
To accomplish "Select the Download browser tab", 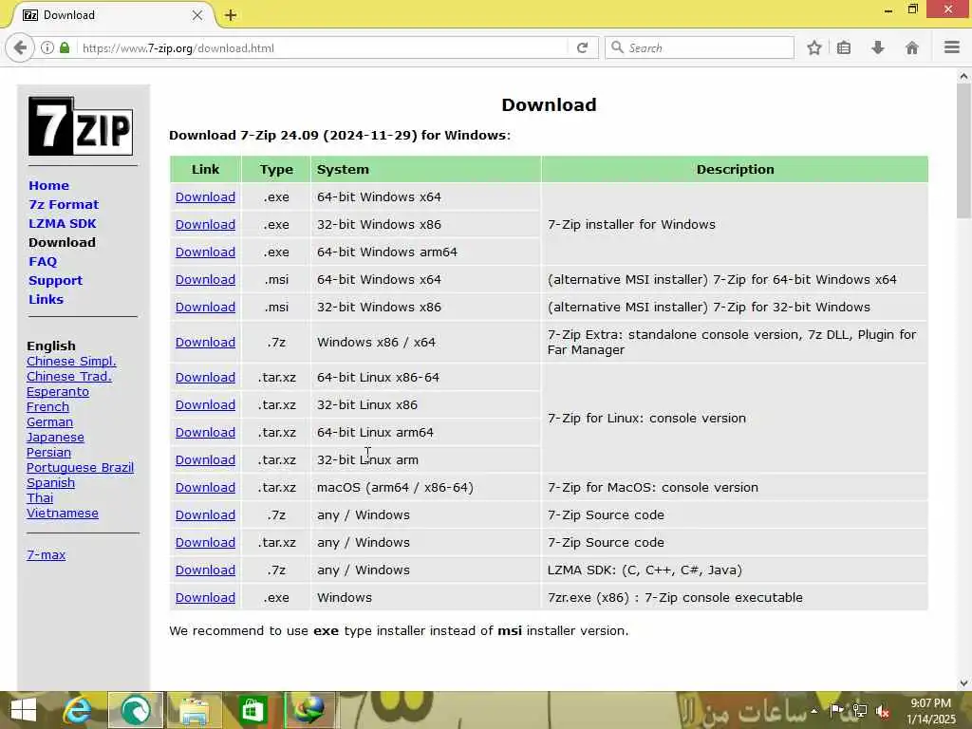I will (112, 15).
